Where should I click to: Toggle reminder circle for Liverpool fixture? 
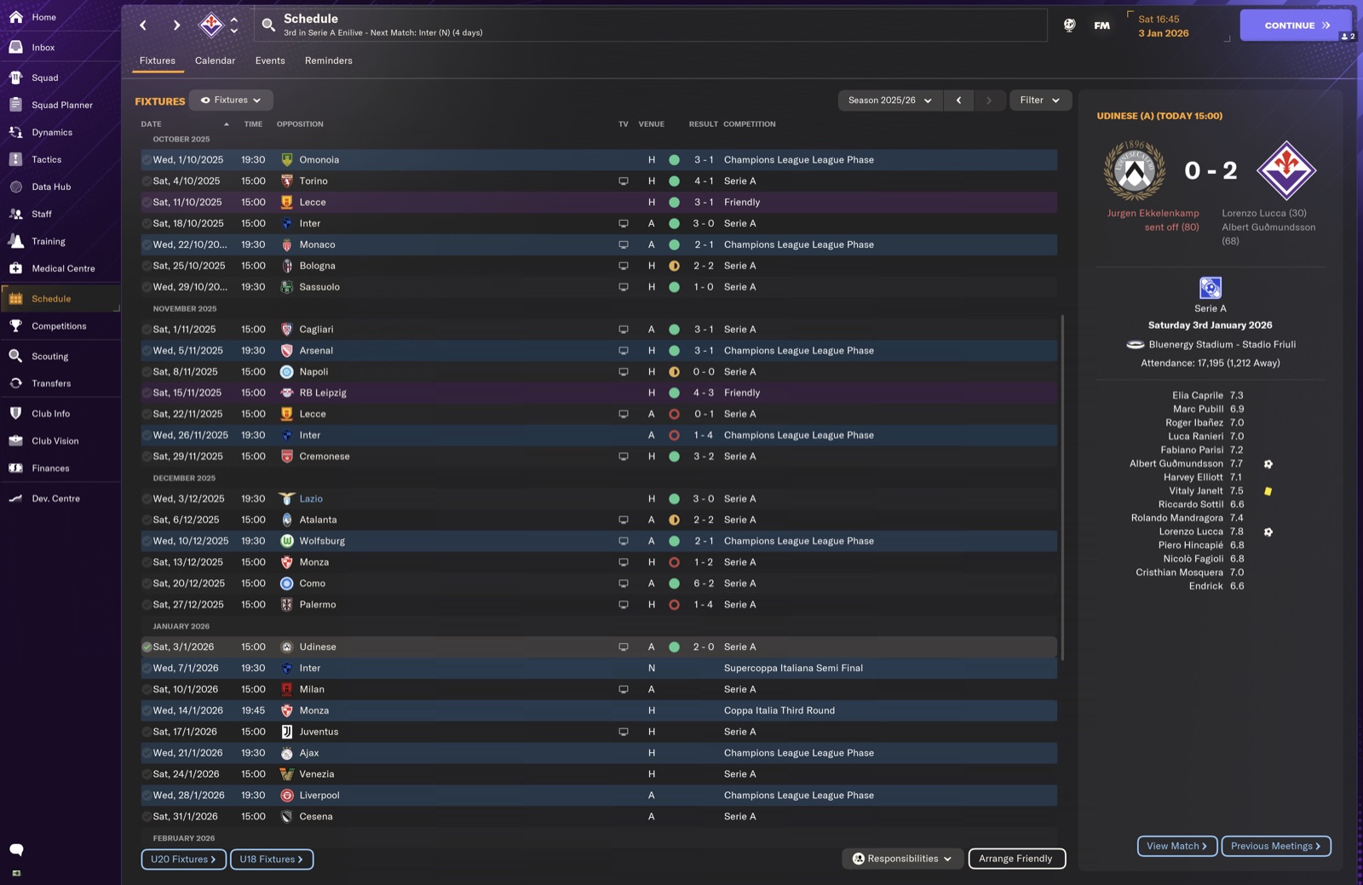pos(147,795)
